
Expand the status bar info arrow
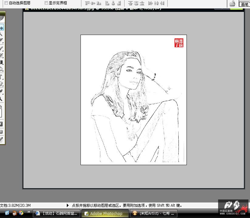click(x=68, y=206)
